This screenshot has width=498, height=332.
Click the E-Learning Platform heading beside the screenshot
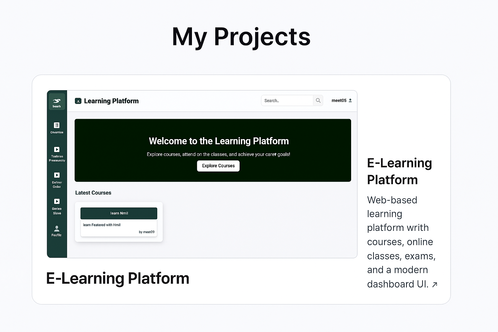point(399,171)
